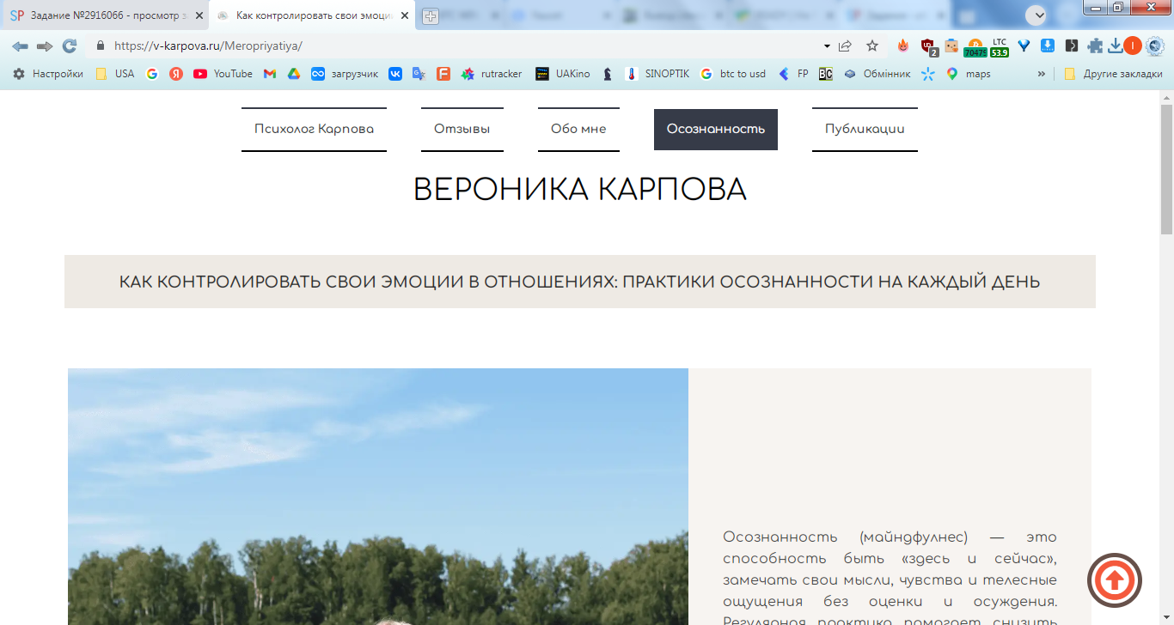Close the Задание №2916066 tab
Image resolution: width=1174 pixels, height=625 pixels.
(x=199, y=15)
